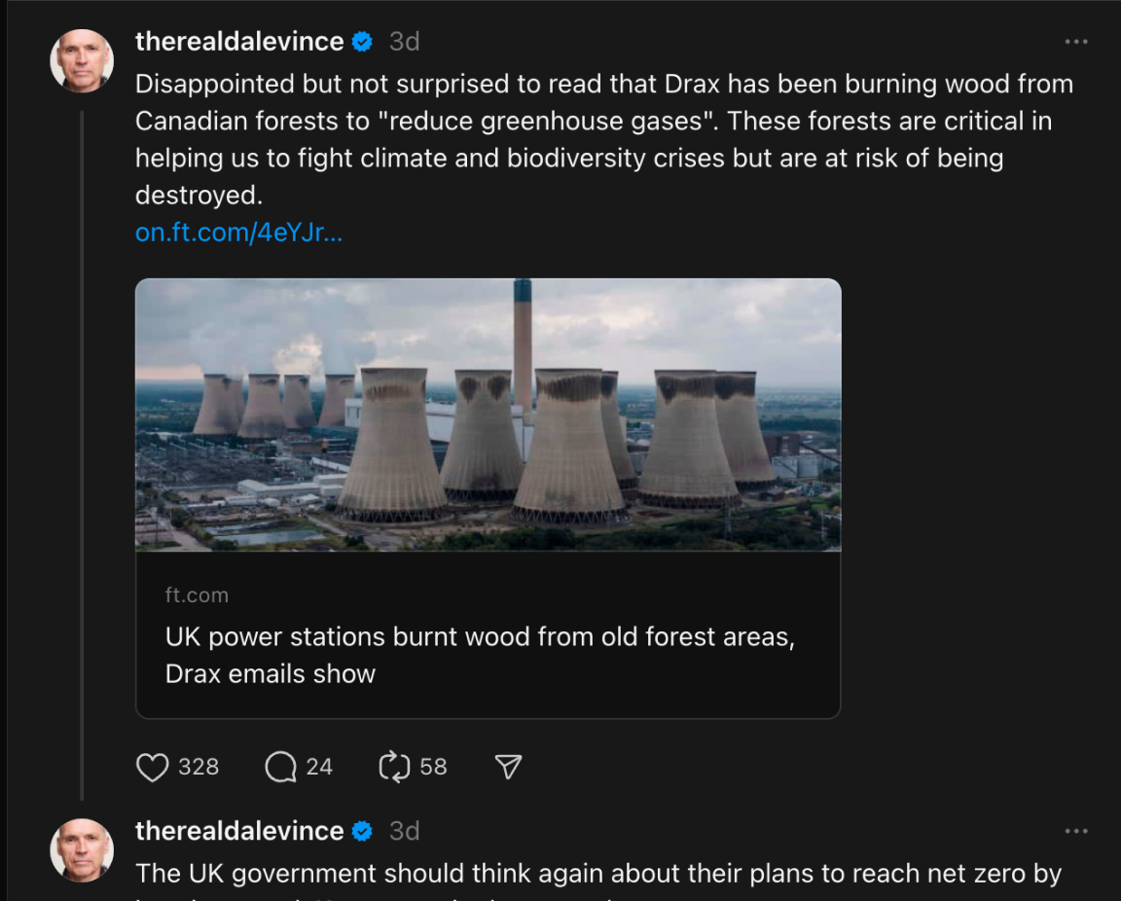Screen dimensions: 1121x901
Task: Click the verified badge on second post
Action: [362, 831]
